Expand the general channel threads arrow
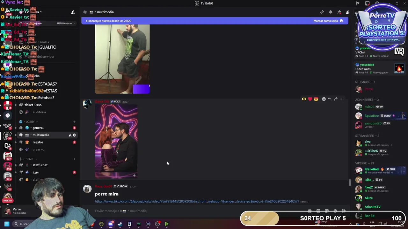Image resolution: width=408 pixels, height=229 pixels. click(16, 128)
